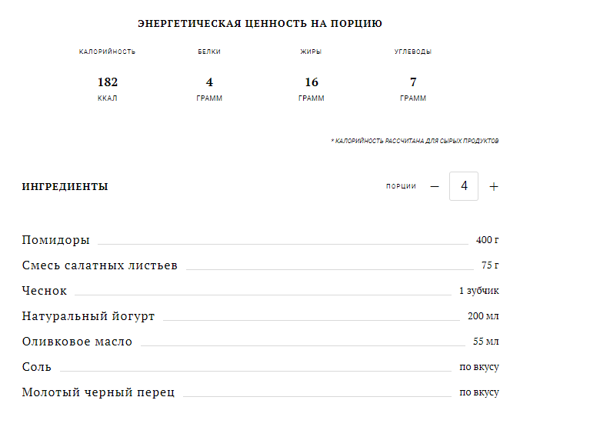Click the raw products calorie footnote
The height and width of the screenshot is (437, 610).
(415, 142)
